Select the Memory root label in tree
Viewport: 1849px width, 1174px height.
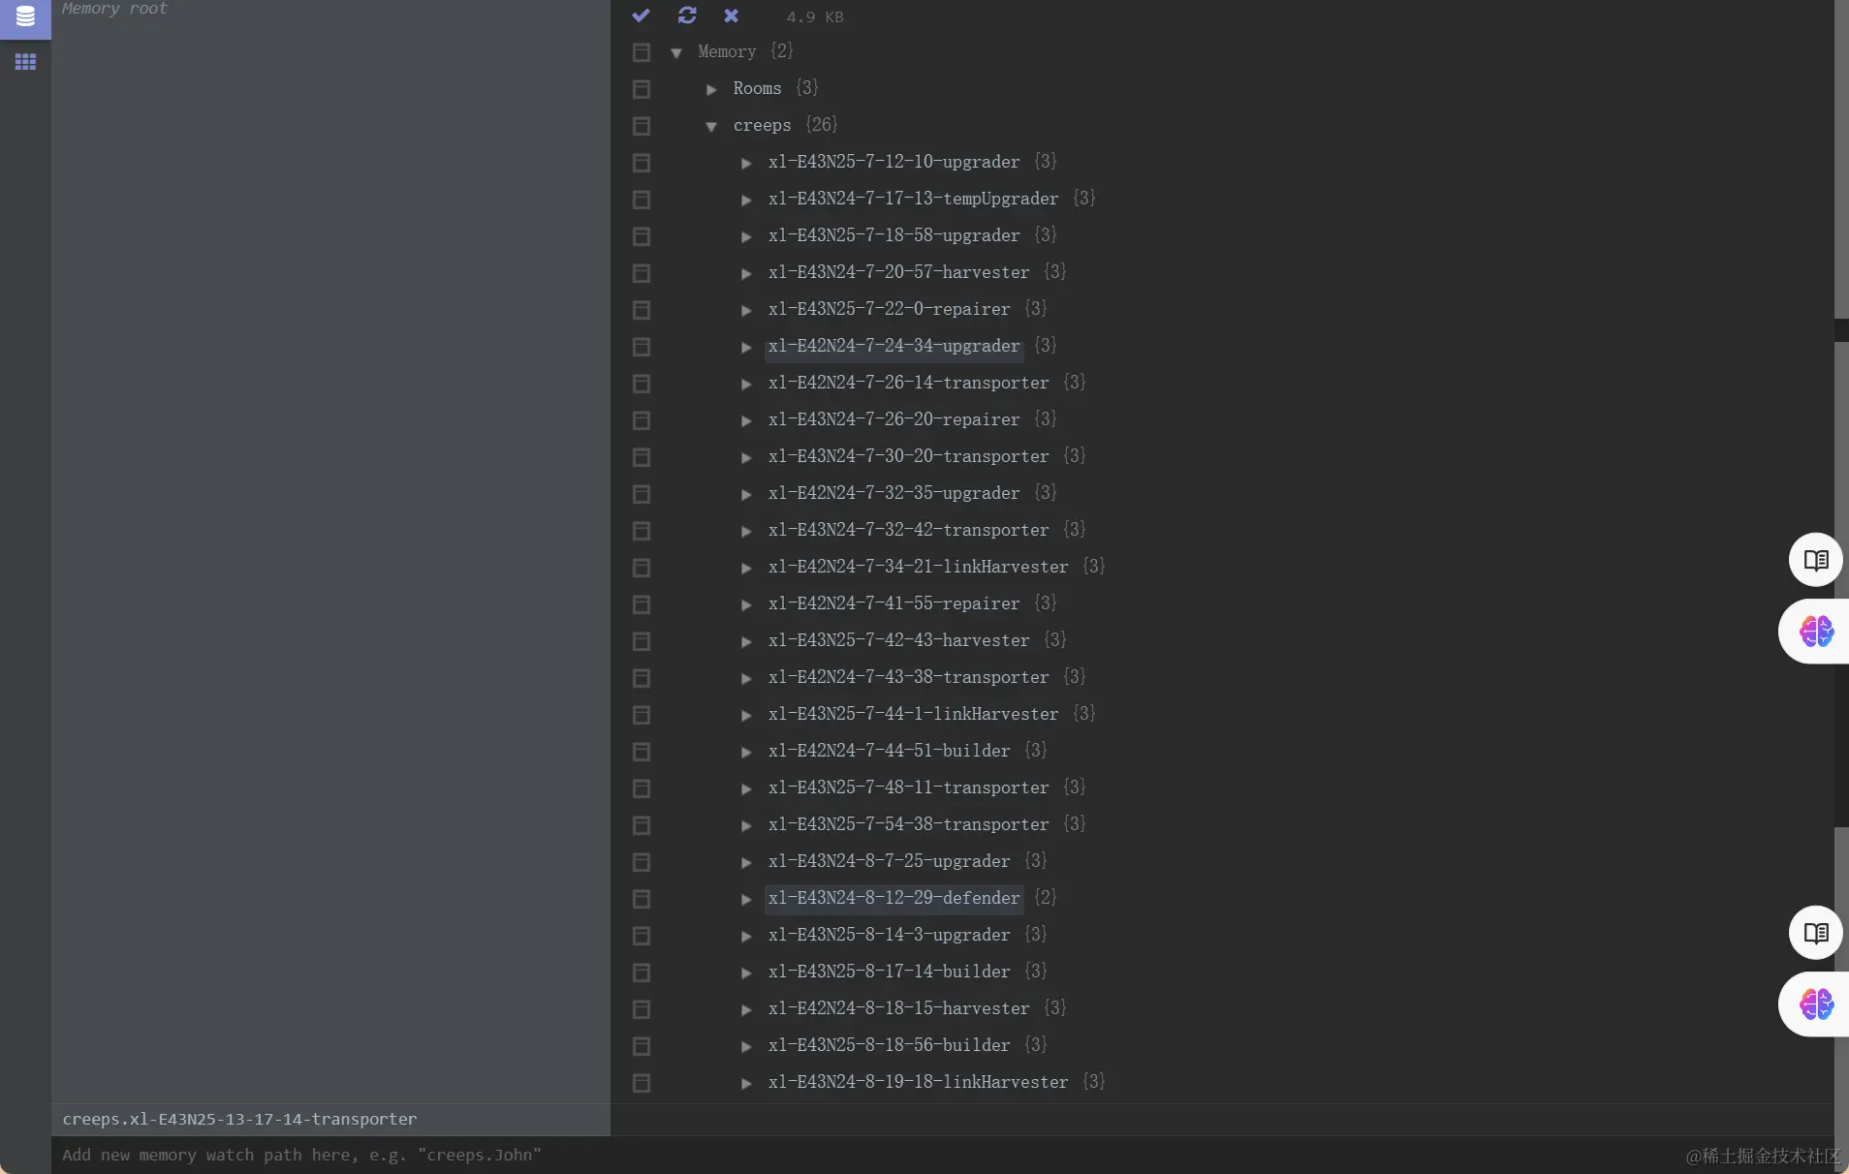tap(727, 51)
